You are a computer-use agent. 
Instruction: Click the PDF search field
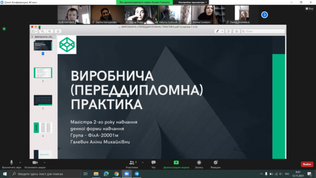(263, 31)
